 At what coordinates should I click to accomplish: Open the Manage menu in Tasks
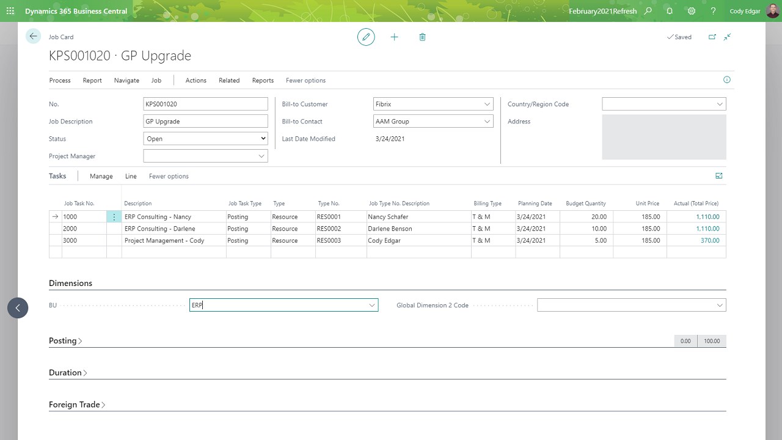click(101, 177)
